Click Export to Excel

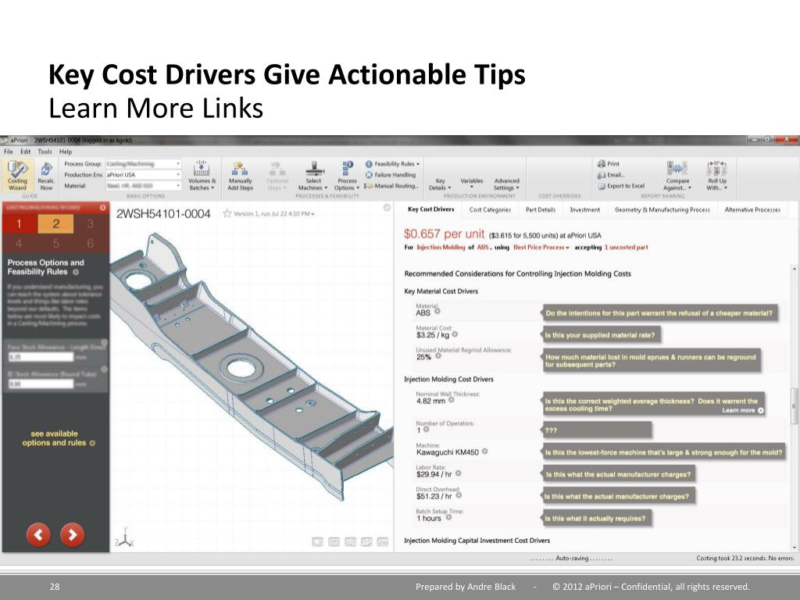point(621,186)
